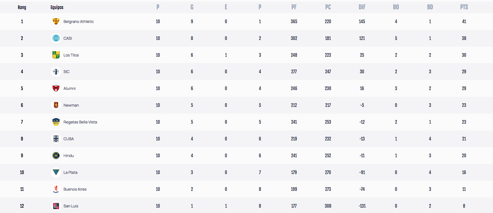Viewport: 493px width, 213px height.
Task: Click the Alumni red crest icon
Action: coord(56,88)
